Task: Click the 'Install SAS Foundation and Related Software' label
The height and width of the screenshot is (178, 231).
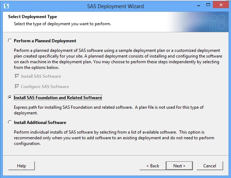Action: coord(58,98)
